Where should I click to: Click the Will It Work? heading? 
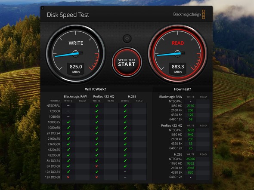point(96,89)
